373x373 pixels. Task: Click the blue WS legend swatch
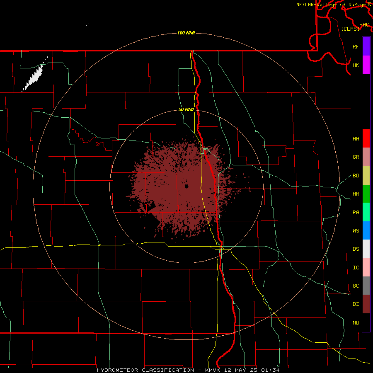(x=366, y=230)
